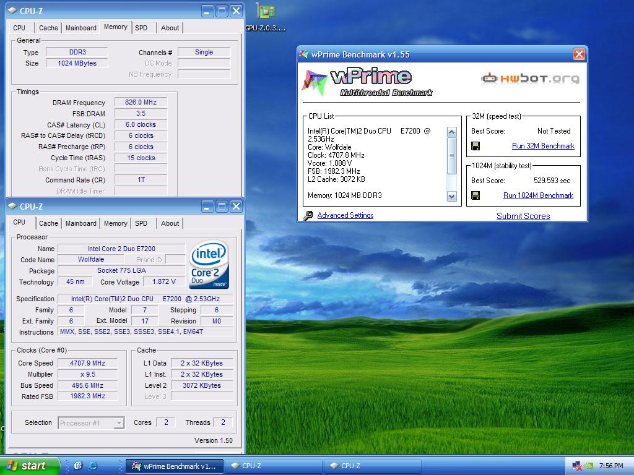Click the Channels # Single field
634x475 pixels.
204,52
